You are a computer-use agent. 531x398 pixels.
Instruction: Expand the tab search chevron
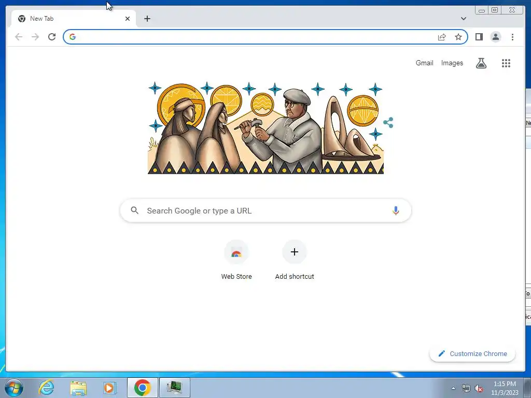pyautogui.click(x=463, y=19)
